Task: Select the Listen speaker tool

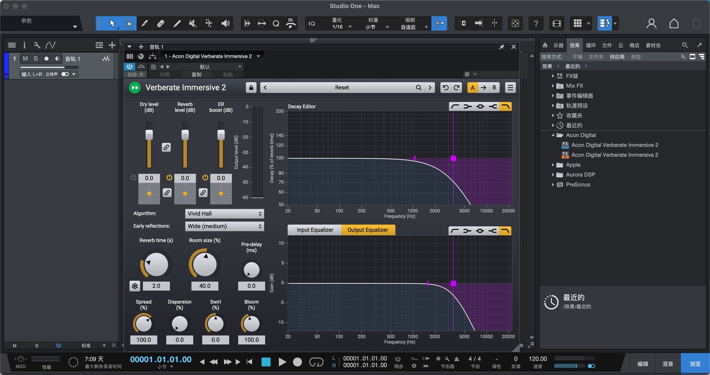Action: pos(225,24)
